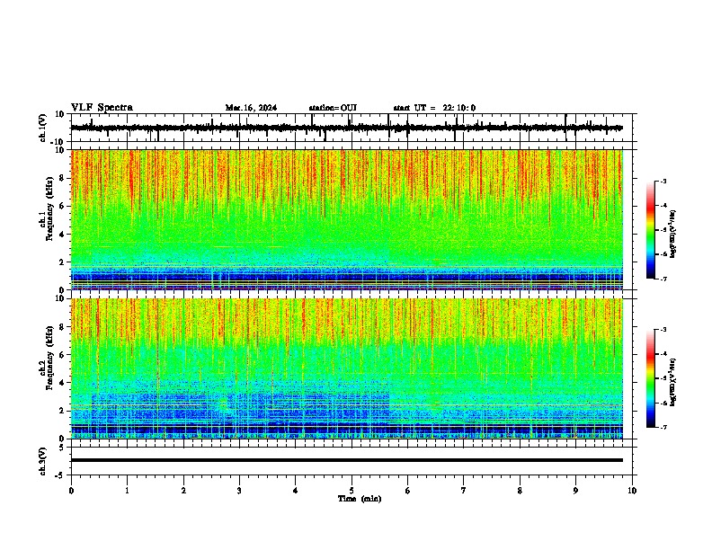Click the '10' tick label on time axis

[632, 491]
